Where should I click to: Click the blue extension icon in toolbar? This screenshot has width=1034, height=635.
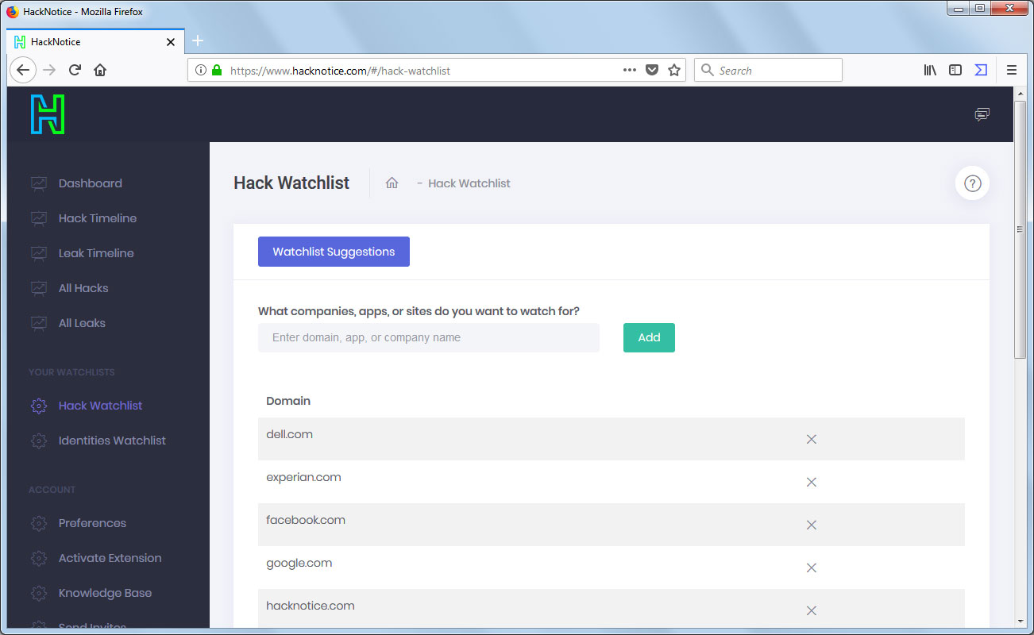pos(981,70)
